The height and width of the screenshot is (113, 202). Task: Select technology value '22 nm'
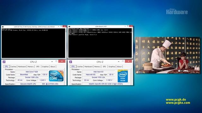tap(86, 80)
